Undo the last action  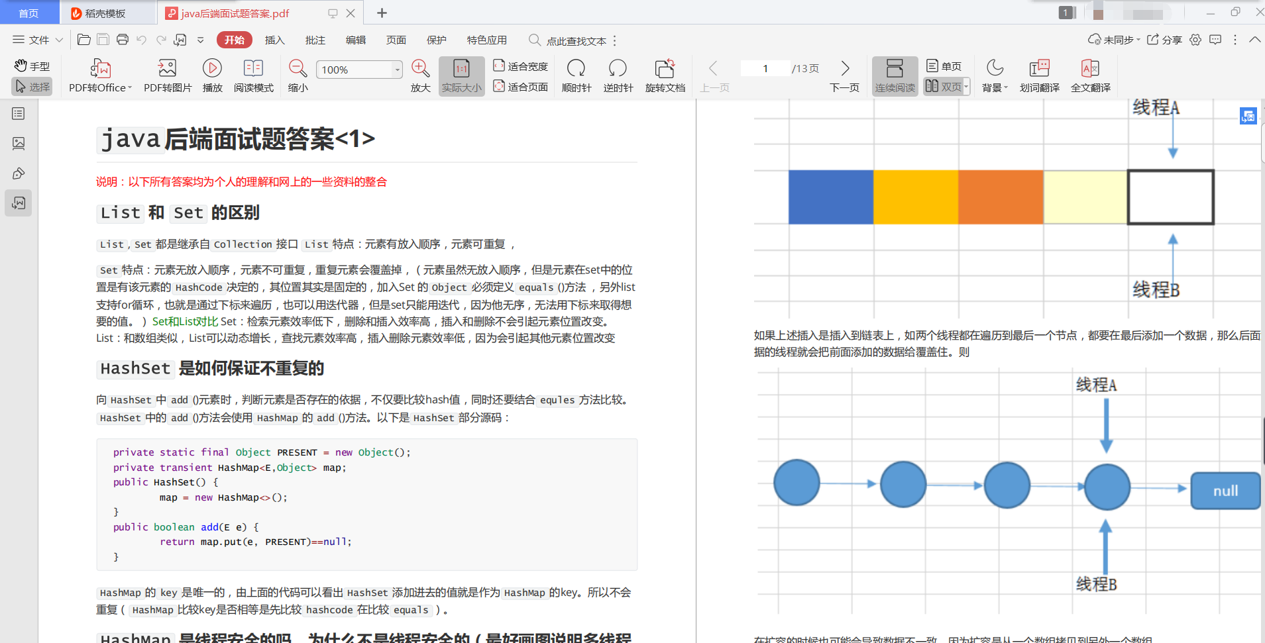pyautogui.click(x=141, y=40)
